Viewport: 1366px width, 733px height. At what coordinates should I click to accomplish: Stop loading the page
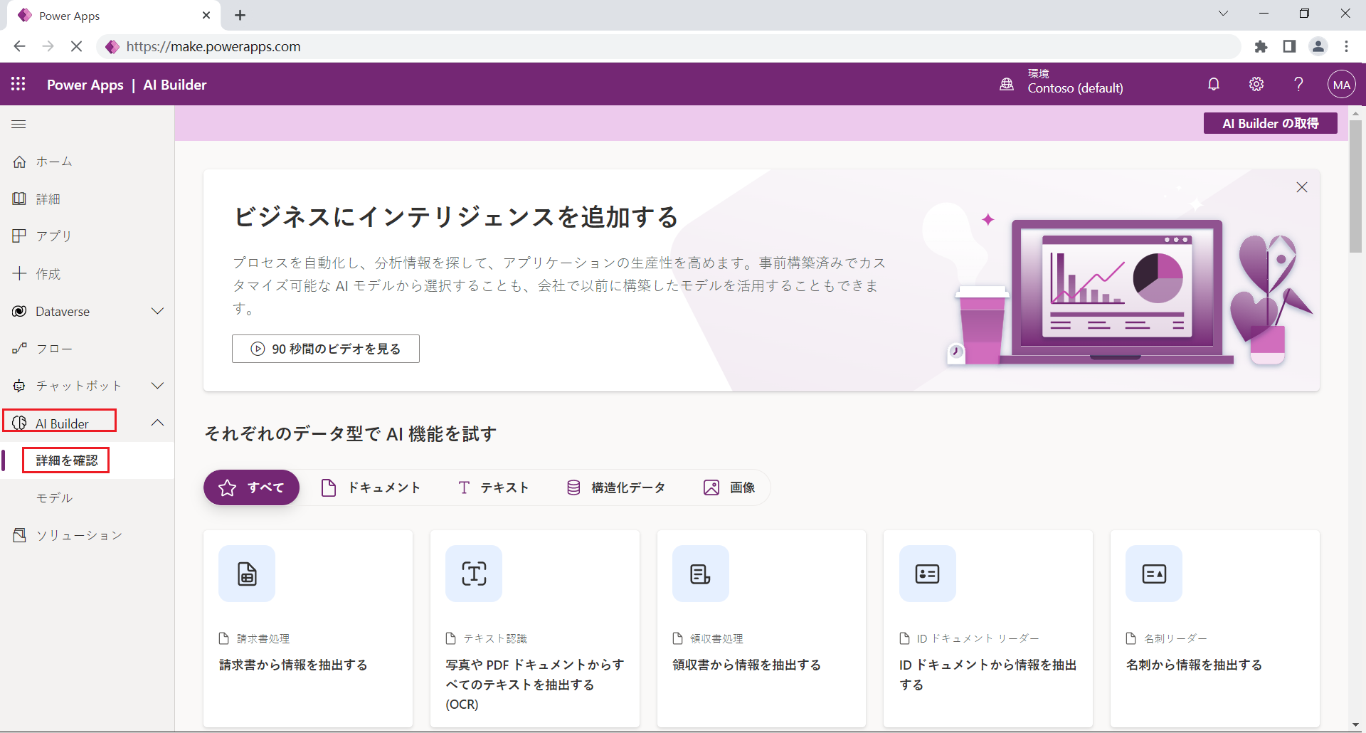(x=77, y=46)
